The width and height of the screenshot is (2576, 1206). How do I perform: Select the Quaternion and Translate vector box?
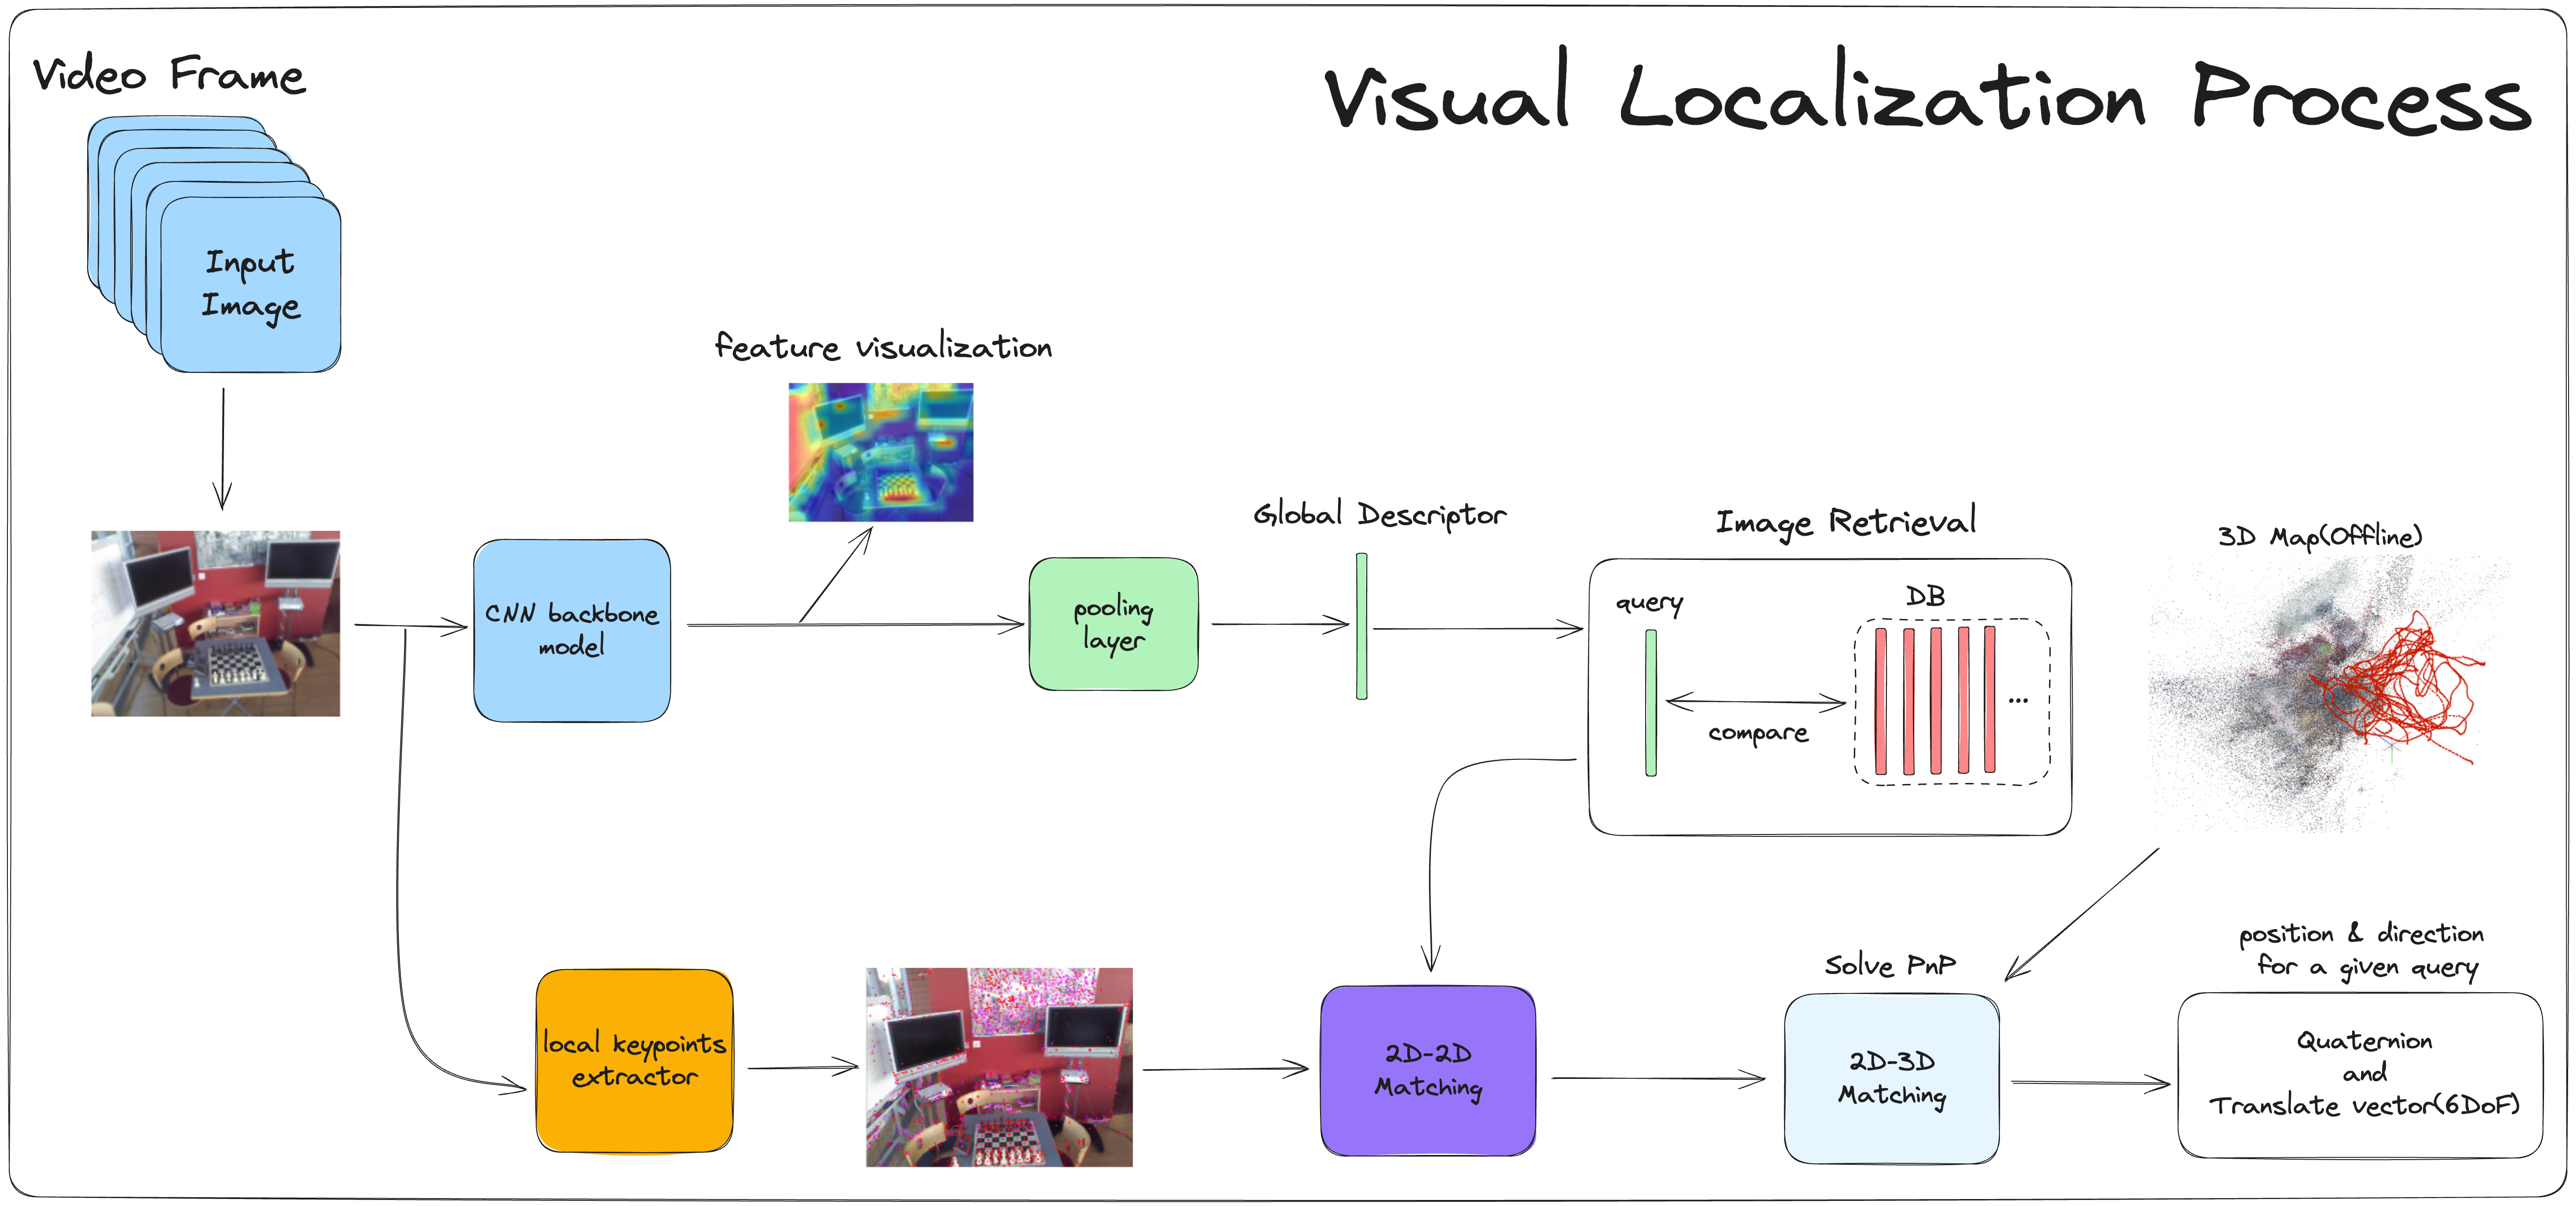pos(2360,1074)
